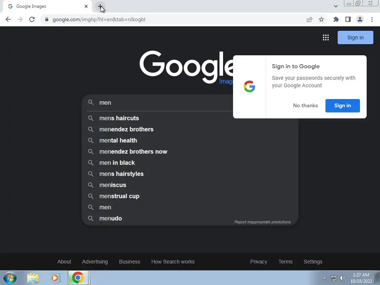Open the Settings footer menu
The height and width of the screenshot is (285, 380).
(x=313, y=262)
